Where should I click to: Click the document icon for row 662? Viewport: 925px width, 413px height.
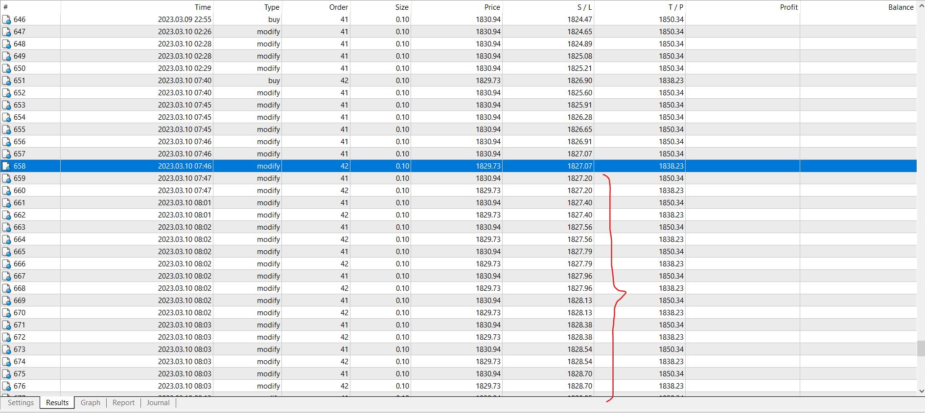pyautogui.click(x=6, y=215)
